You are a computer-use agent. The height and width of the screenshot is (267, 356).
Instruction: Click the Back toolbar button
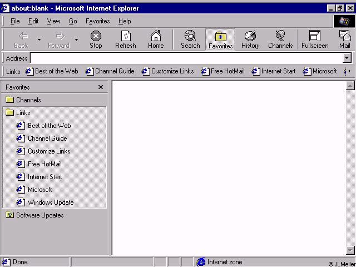pyautogui.click(x=21, y=40)
